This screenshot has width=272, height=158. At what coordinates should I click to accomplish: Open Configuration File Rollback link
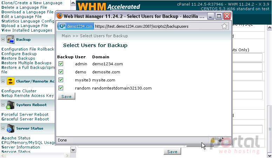[28, 49]
